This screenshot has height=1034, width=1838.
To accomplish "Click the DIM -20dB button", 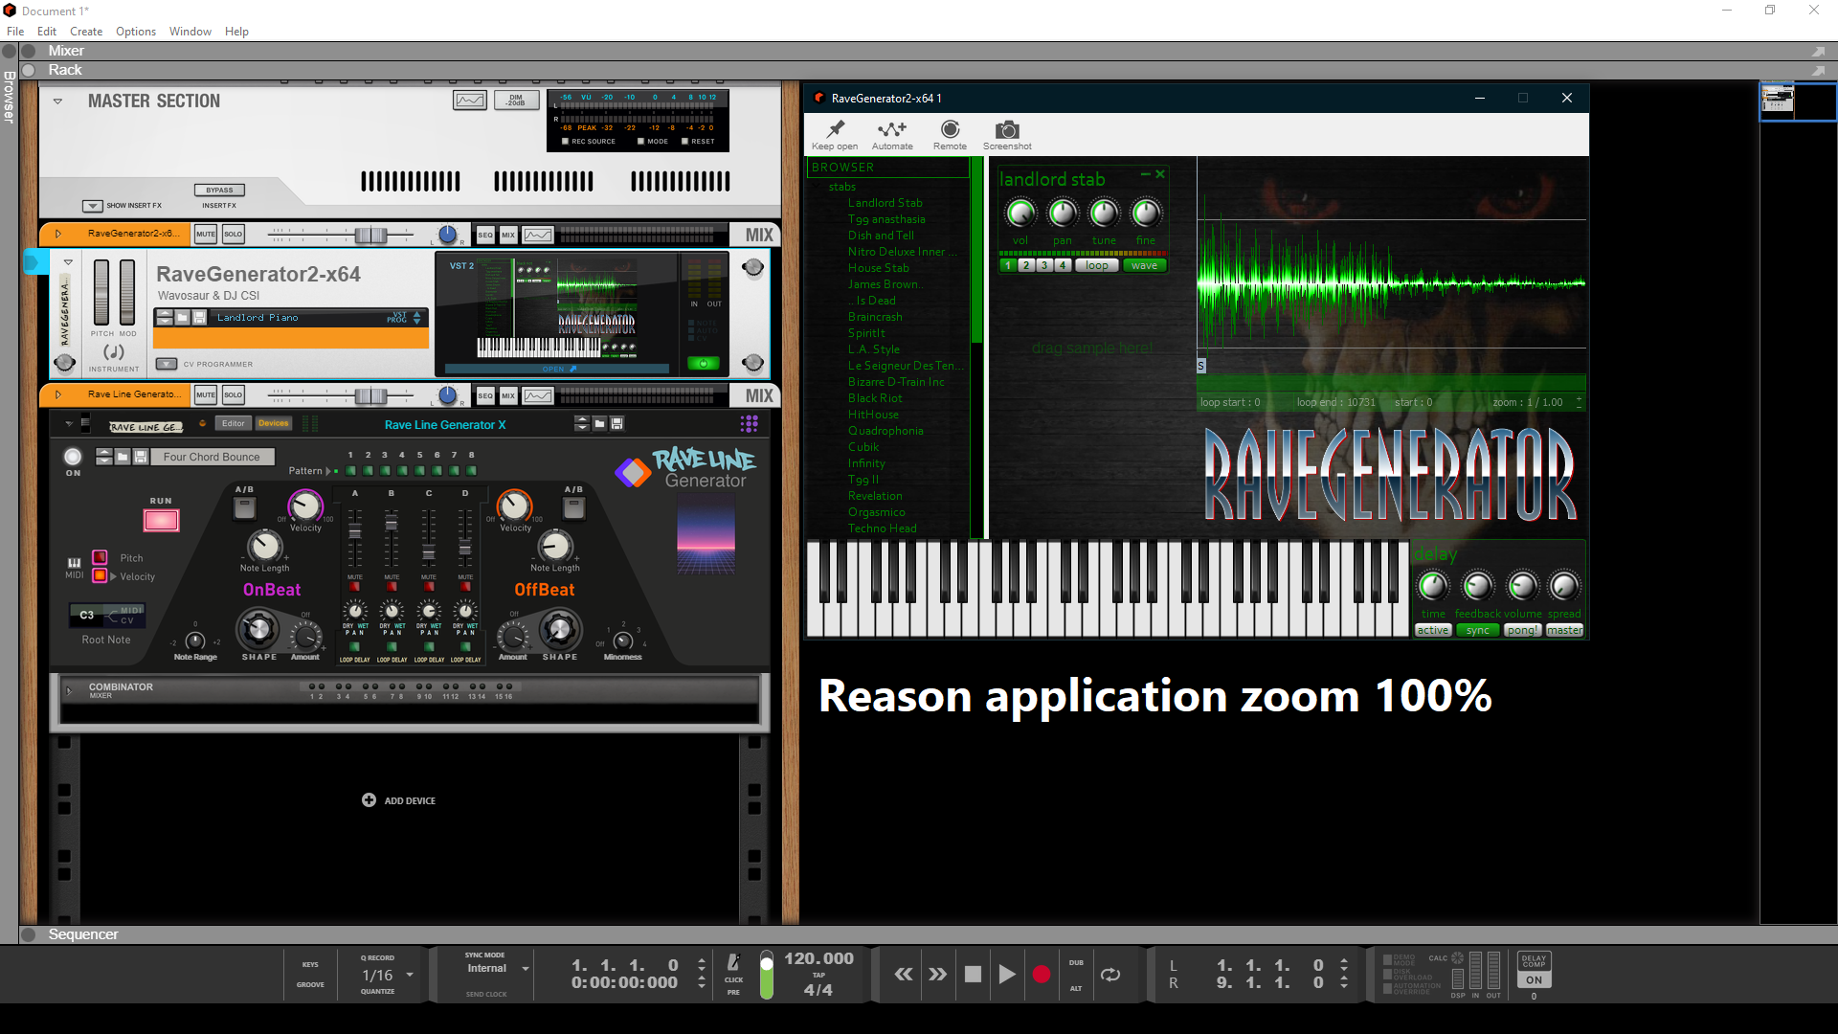I will coord(516,101).
